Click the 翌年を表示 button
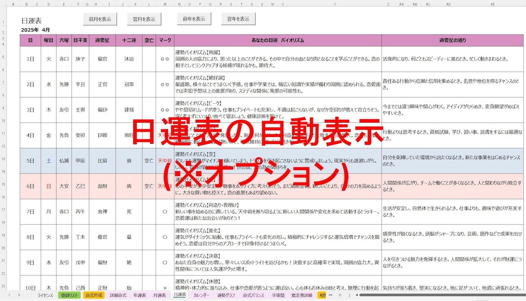Image resolution: width=526 pixels, height=301 pixels. (238, 19)
